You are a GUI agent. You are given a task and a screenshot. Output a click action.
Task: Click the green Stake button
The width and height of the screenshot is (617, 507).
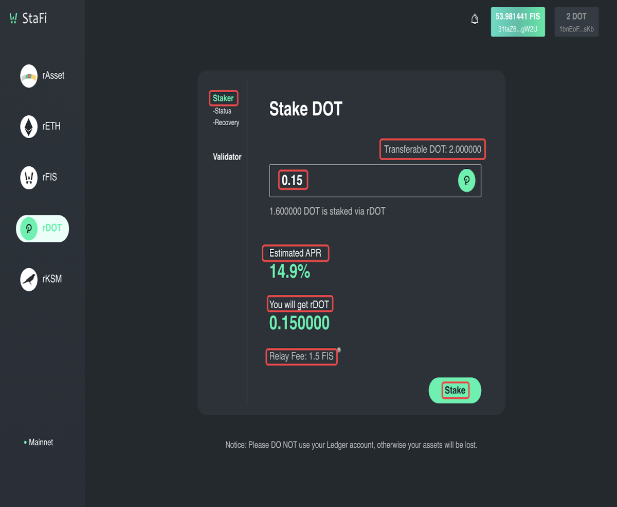tap(455, 391)
